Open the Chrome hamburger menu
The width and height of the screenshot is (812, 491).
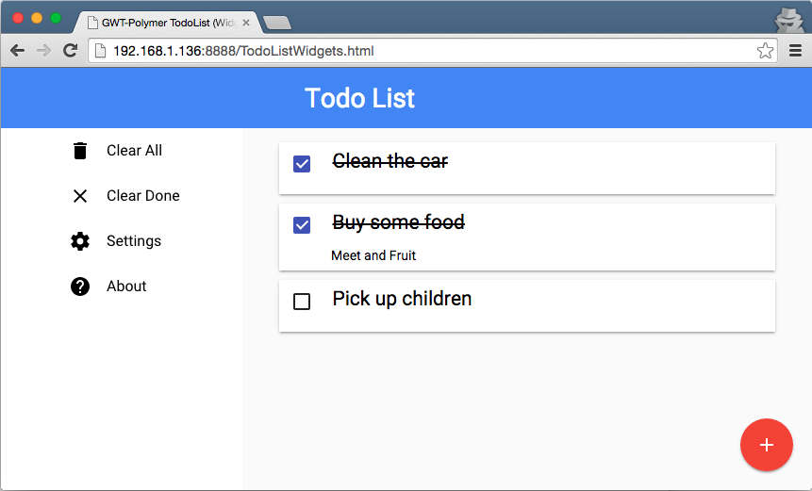(x=796, y=51)
